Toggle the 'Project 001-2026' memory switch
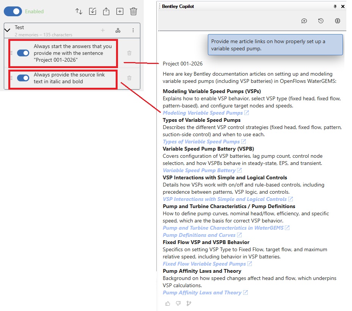Image resolution: width=352 pixels, height=311 pixels. coord(23,53)
